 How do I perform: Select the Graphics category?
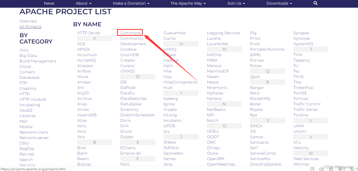point(28,88)
